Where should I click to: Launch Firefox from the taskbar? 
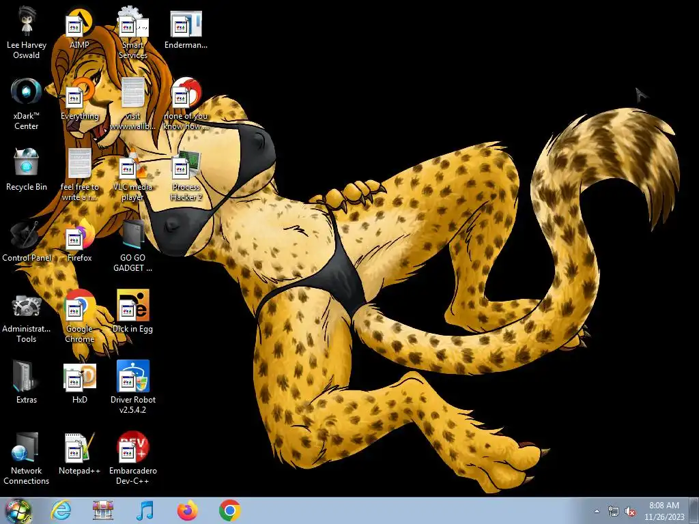coord(187,510)
